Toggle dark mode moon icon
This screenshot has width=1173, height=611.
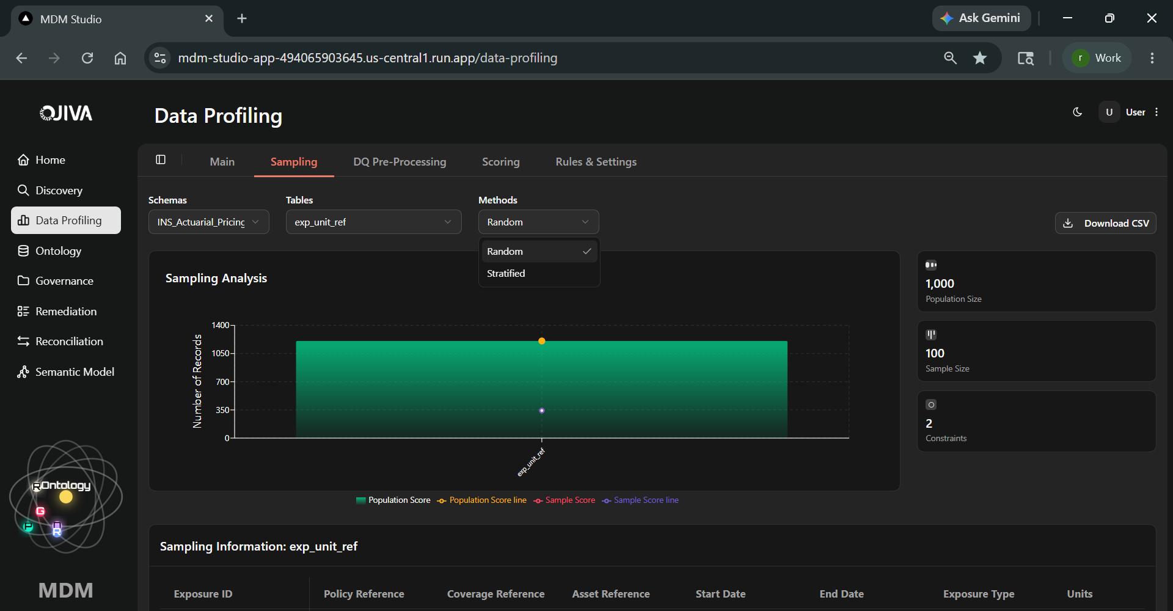point(1078,112)
